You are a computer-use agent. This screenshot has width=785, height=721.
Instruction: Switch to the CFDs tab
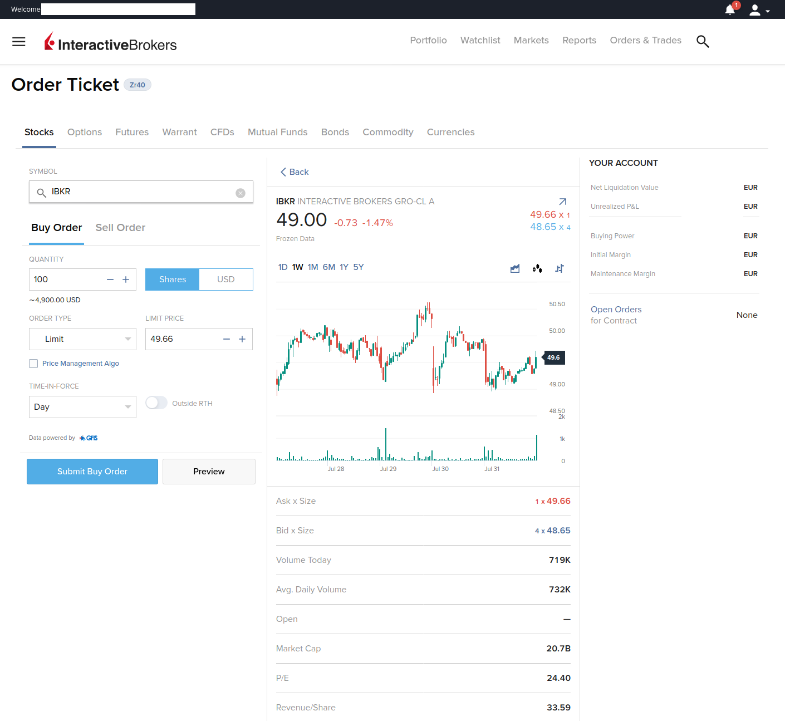[x=222, y=133]
